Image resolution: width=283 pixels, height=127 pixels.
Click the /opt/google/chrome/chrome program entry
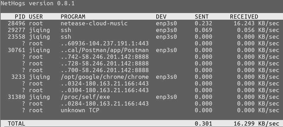pyautogui.click(x=105, y=77)
